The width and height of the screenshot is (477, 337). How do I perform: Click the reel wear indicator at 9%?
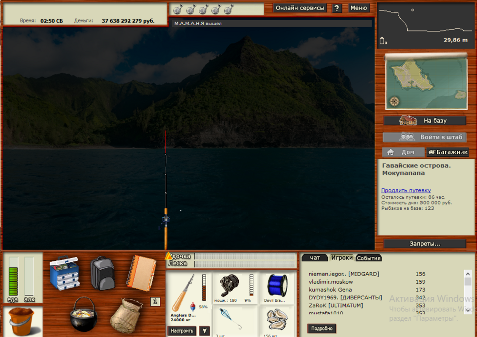251,285
